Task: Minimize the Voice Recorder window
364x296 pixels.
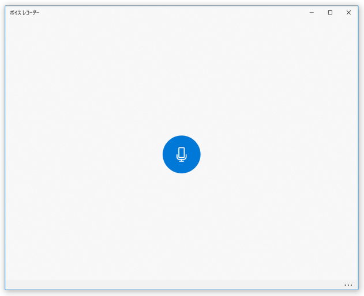Action: pyautogui.click(x=312, y=13)
